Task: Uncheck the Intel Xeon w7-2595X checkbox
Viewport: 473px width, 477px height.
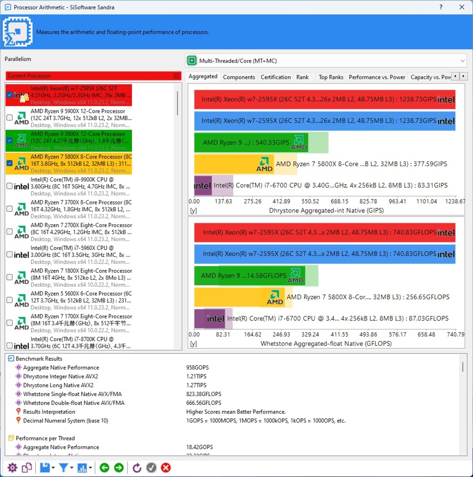Action: click(9, 95)
